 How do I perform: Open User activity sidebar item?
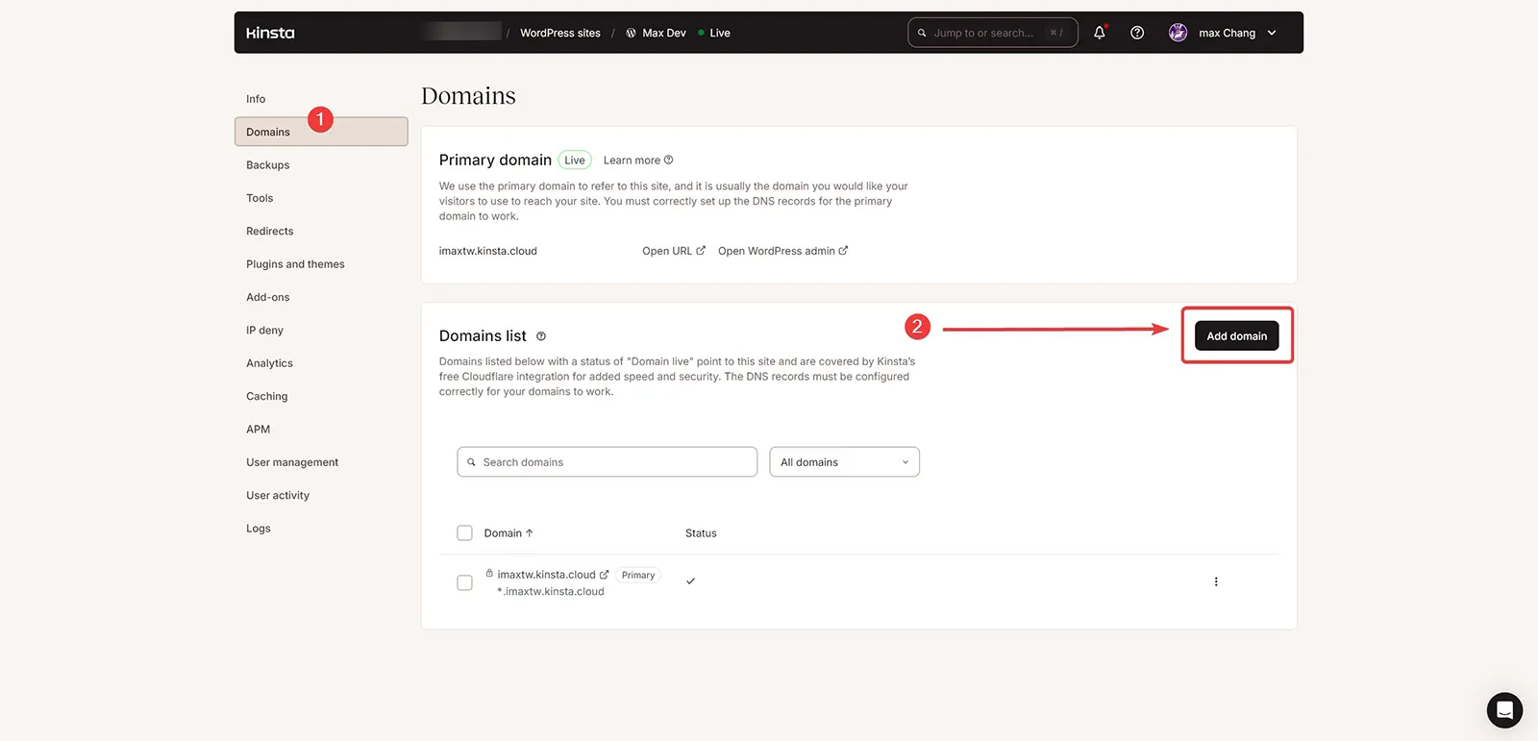click(x=278, y=495)
